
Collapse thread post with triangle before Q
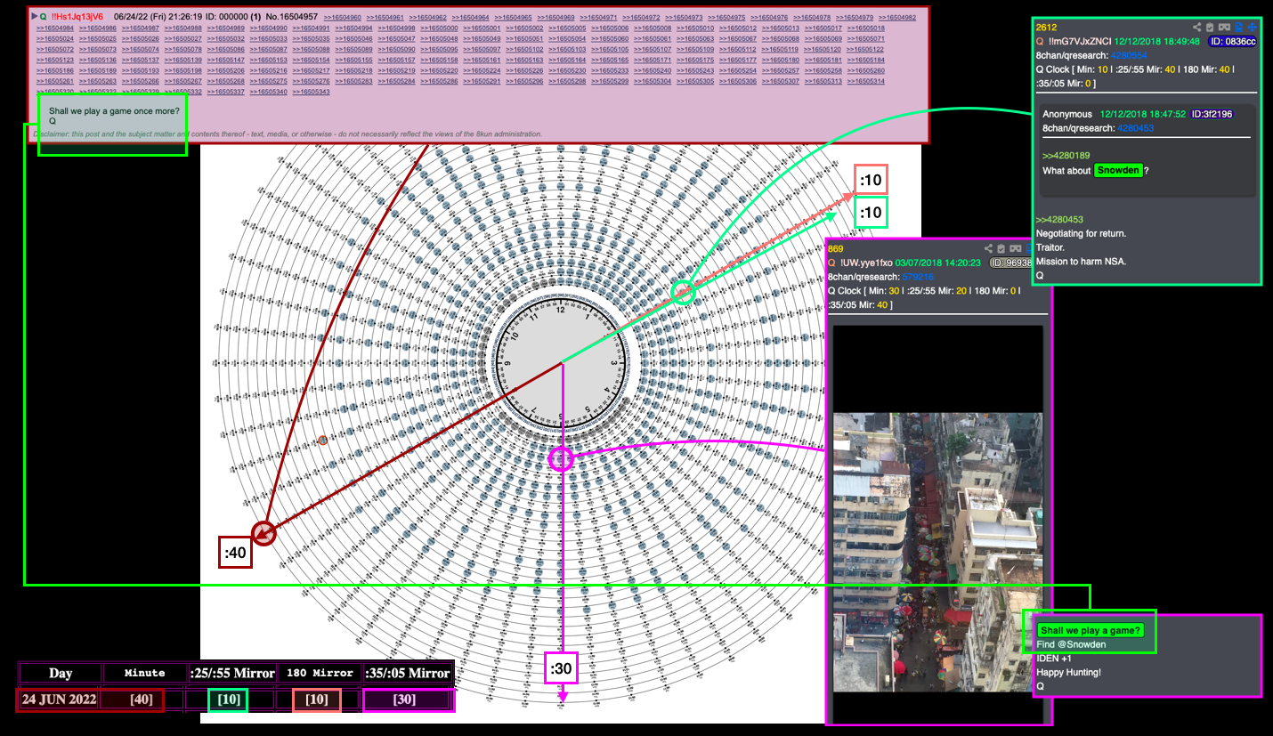[35, 16]
